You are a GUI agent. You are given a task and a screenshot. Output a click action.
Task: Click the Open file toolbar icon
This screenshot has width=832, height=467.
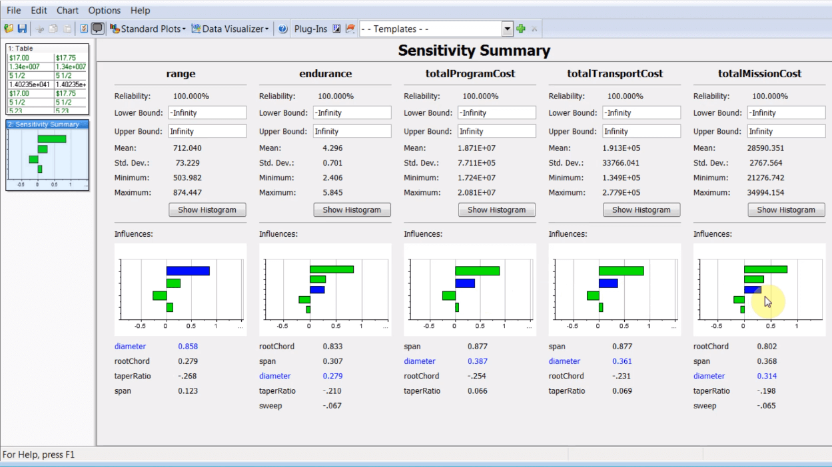click(x=9, y=29)
